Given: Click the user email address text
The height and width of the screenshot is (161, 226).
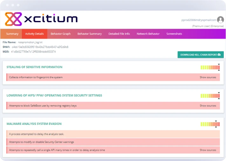Looking at the screenshot, I should (x=199, y=20).
